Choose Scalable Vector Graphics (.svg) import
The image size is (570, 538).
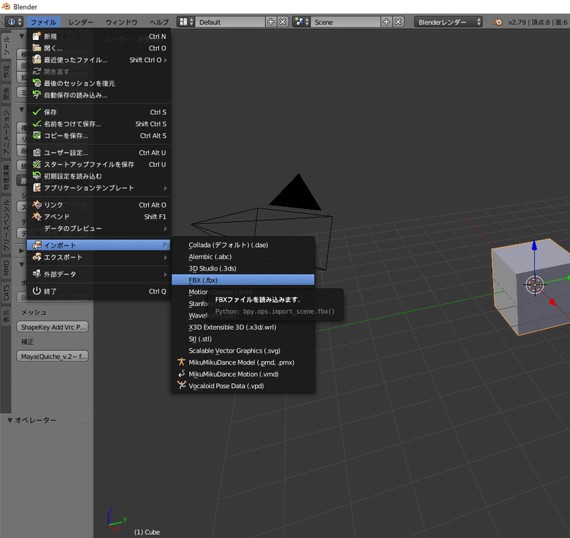pyautogui.click(x=243, y=350)
